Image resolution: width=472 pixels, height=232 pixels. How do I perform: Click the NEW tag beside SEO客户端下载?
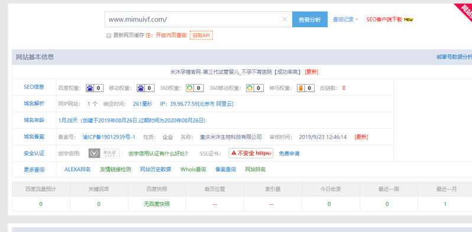coord(408,20)
